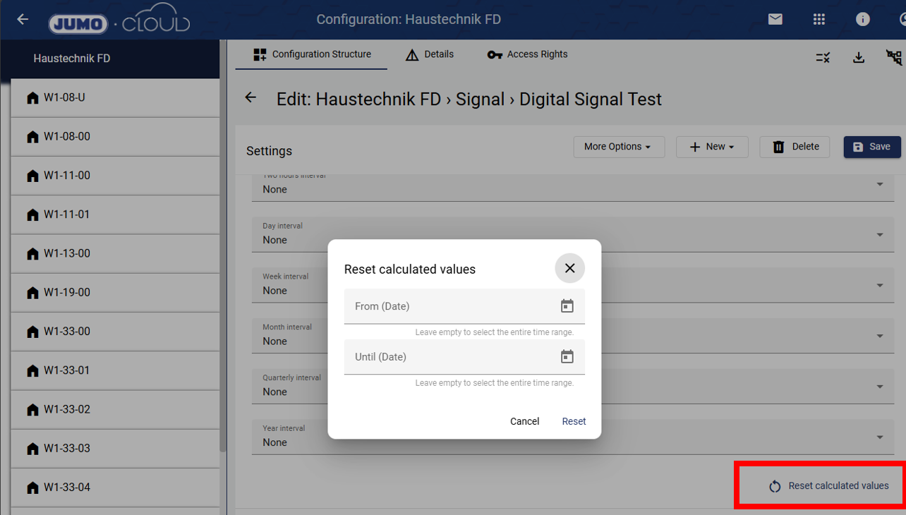
Task: Open calendar picker for From date
Action: point(567,306)
